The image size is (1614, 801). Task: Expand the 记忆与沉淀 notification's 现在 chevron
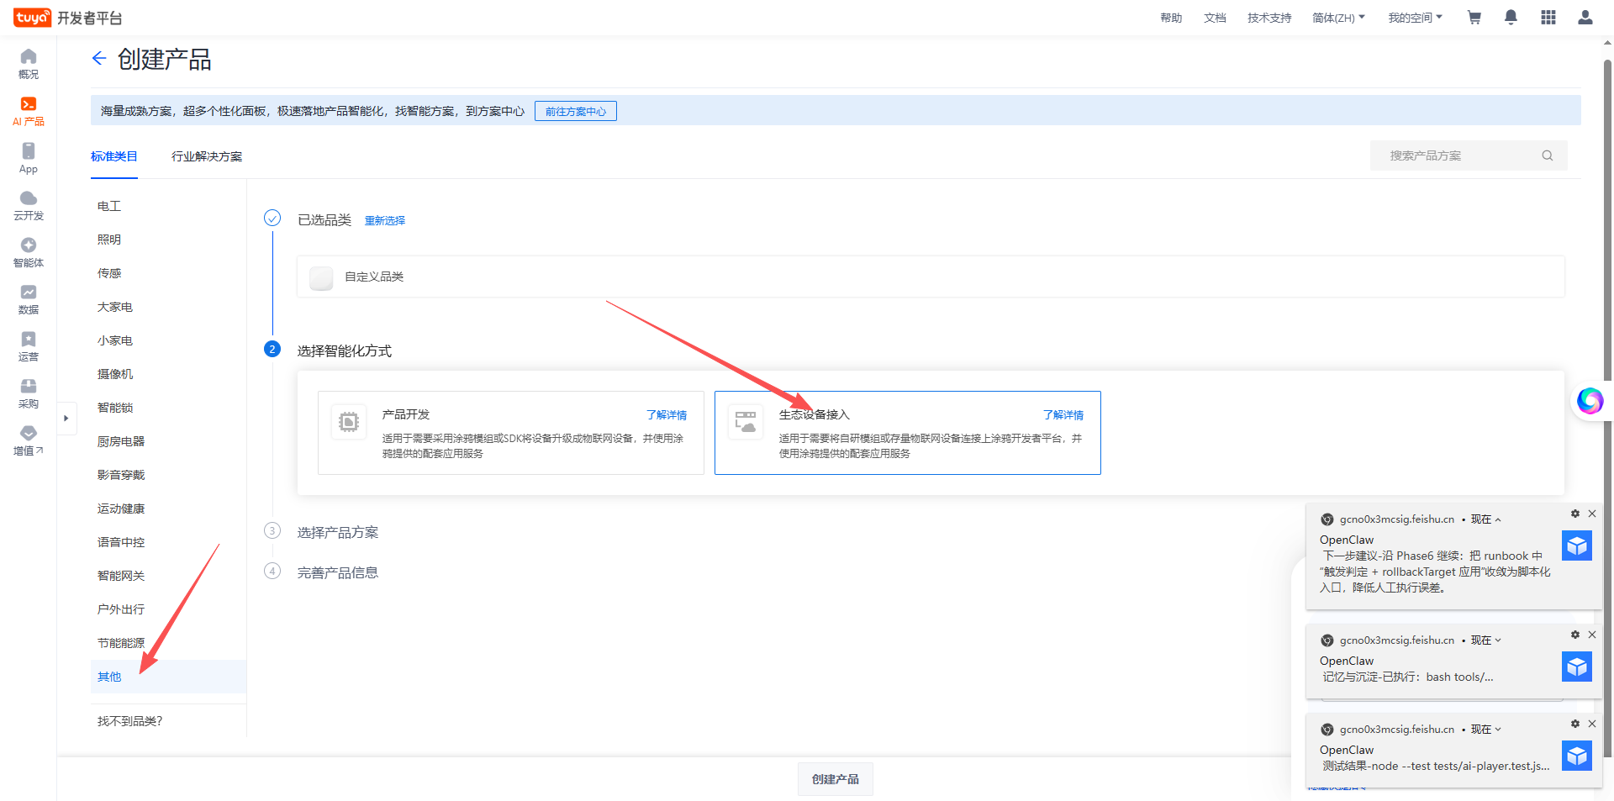[1497, 640]
